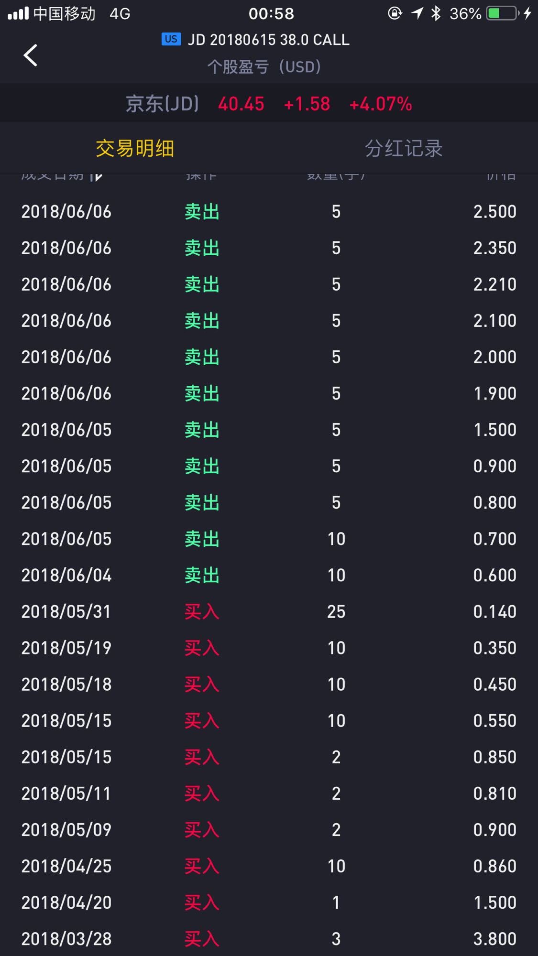Switch to the 交易明细 tab
This screenshot has width=538, height=956.
(135, 149)
